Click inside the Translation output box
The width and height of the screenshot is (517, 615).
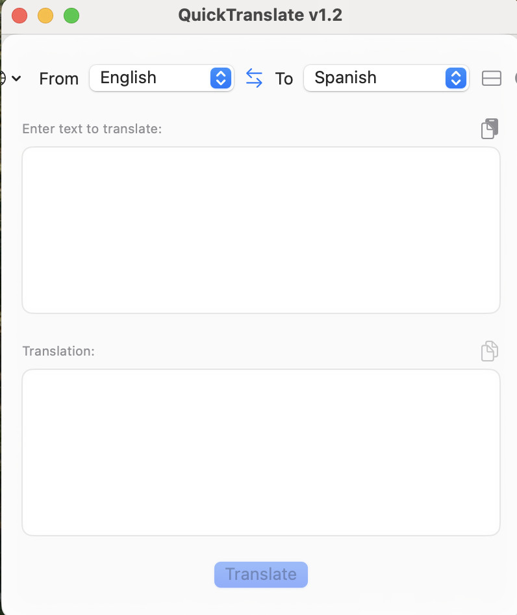261,452
